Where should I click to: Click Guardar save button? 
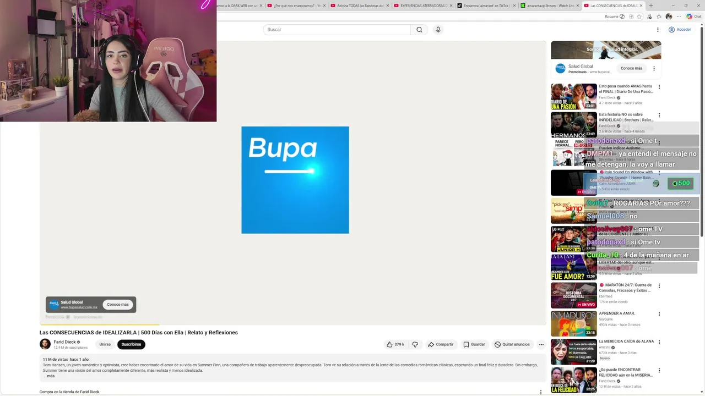pyautogui.click(x=474, y=344)
